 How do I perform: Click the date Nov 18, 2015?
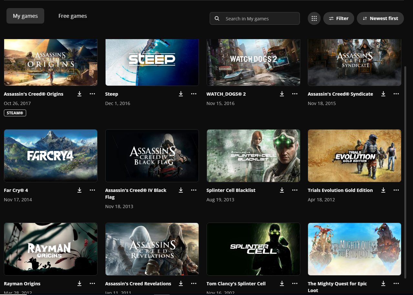pyautogui.click(x=322, y=103)
